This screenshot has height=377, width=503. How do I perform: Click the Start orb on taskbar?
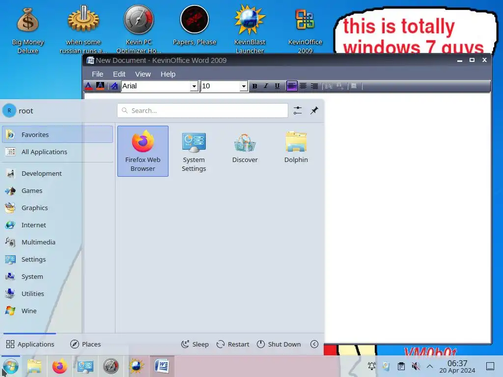(x=10, y=366)
